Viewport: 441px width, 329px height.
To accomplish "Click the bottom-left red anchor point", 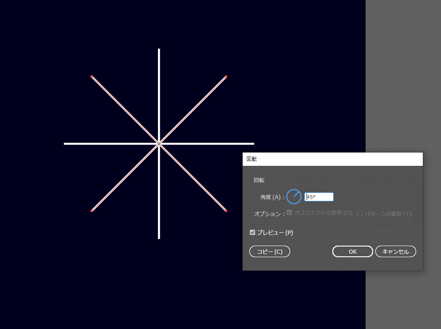I will click(92, 211).
